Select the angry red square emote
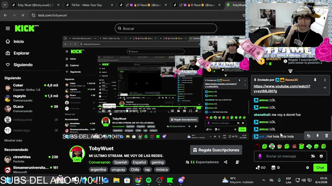 [x=294, y=146]
